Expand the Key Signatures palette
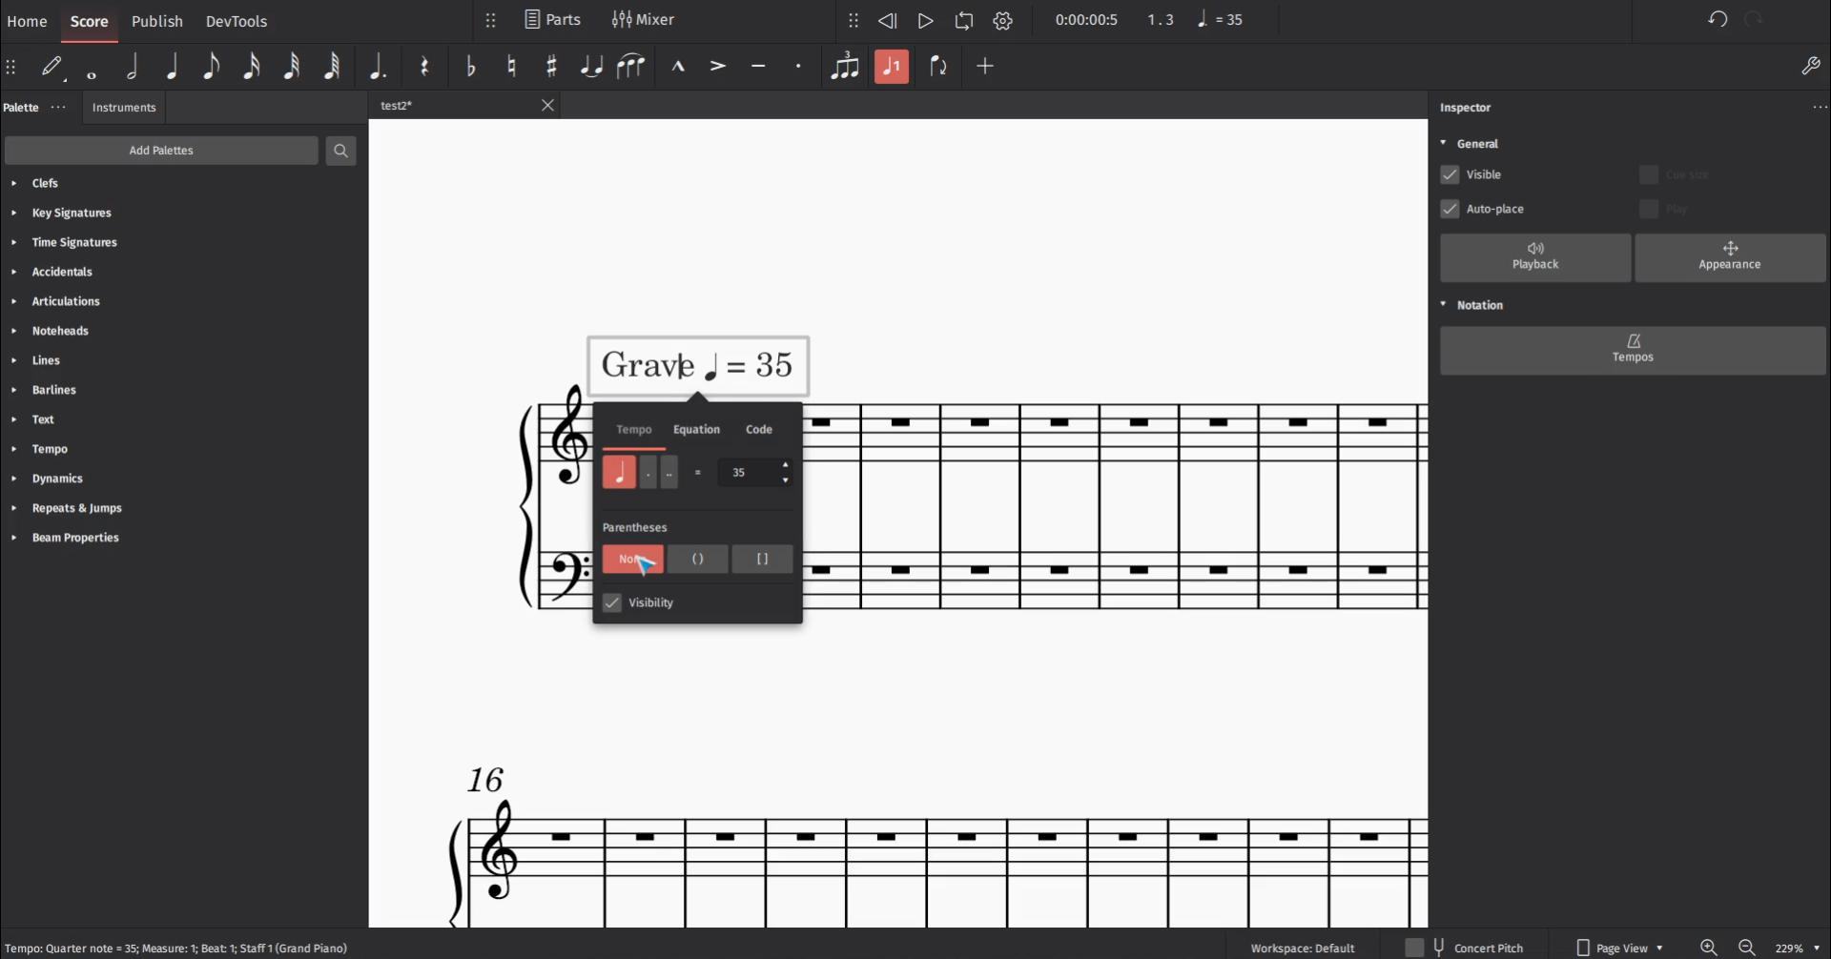The image size is (1831, 959). pos(71,213)
